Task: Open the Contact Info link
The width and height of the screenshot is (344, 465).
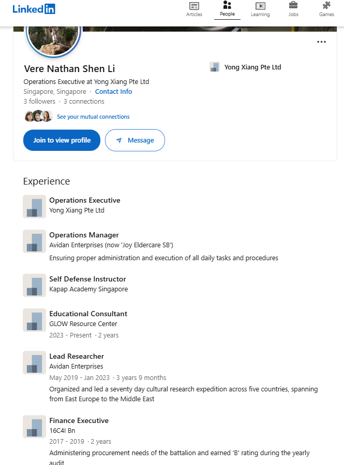Action: (113, 92)
